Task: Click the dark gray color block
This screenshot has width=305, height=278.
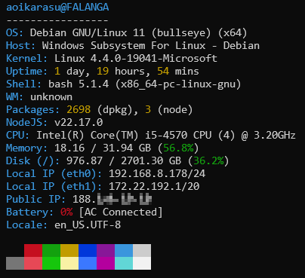Action: 15,263
